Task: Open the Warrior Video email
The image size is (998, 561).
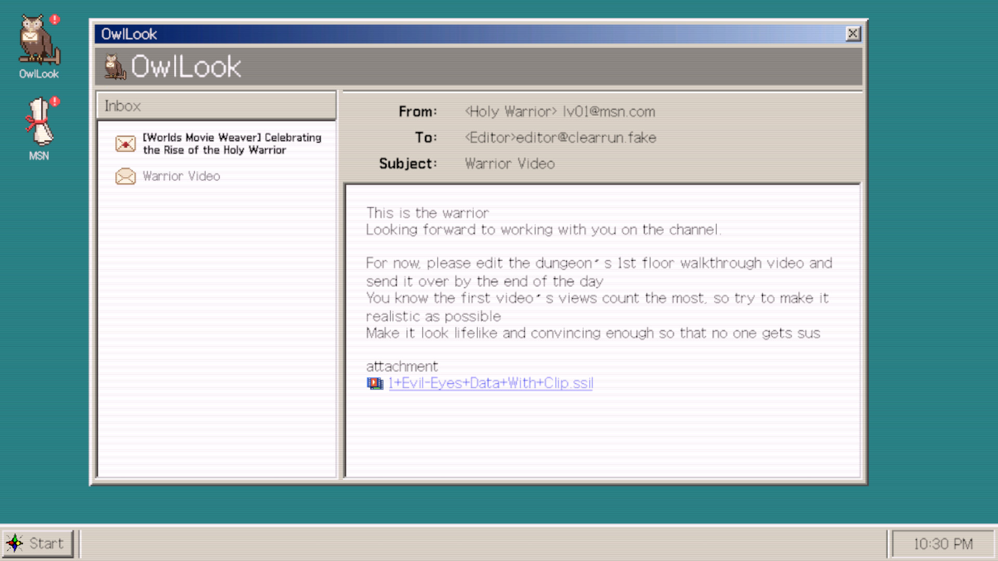Action: (x=181, y=176)
